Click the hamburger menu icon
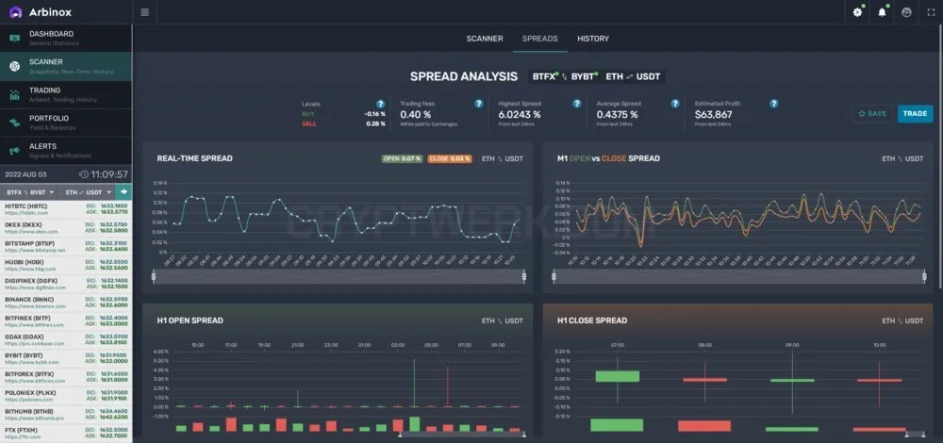The height and width of the screenshot is (443, 943). [x=144, y=12]
